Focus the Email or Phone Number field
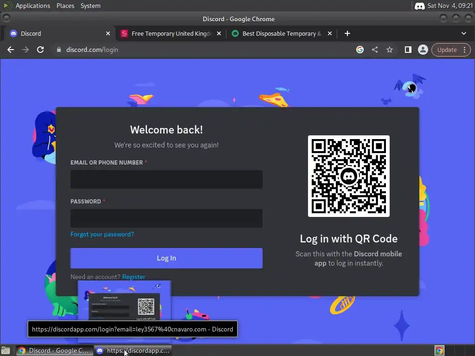 167,179
